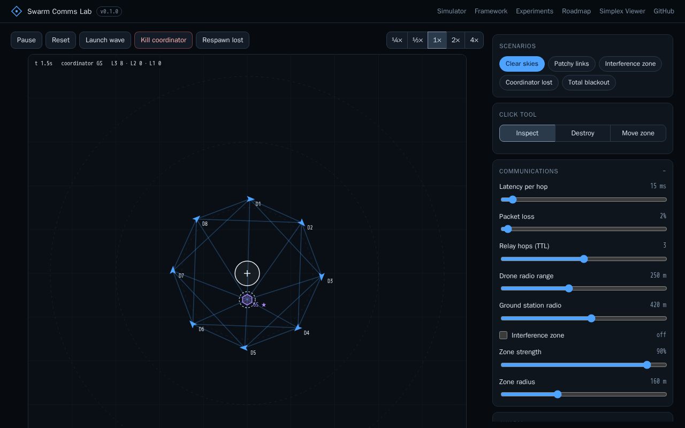Choose the Interference zone scenario chip

pyautogui.click(x=630, y=64)
